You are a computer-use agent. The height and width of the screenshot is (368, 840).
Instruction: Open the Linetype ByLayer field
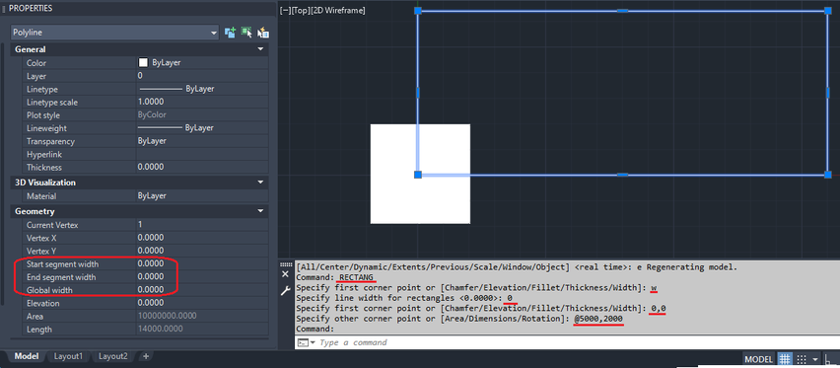coord(202,89)
